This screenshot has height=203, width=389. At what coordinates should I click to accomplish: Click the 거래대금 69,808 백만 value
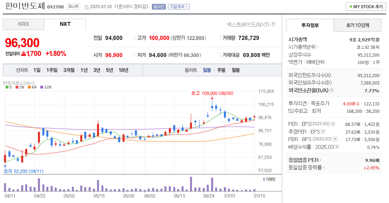click(x=256, y=55)
